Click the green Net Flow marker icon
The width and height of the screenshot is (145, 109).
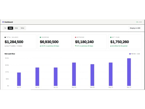111,37
